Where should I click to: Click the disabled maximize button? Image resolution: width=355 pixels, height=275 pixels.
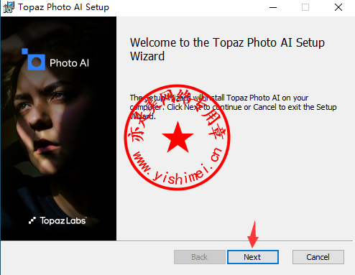pos(305,7)
